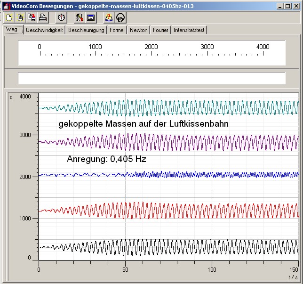Click the 'Anregung: 0,405 Hz' annotation text
The image size is (303, 284).
click(x=106, y=159)
